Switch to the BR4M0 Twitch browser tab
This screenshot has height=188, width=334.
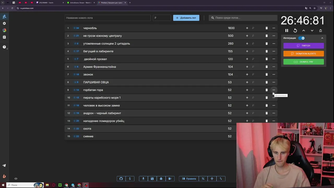pyautogui.click(x=50, y=3)
